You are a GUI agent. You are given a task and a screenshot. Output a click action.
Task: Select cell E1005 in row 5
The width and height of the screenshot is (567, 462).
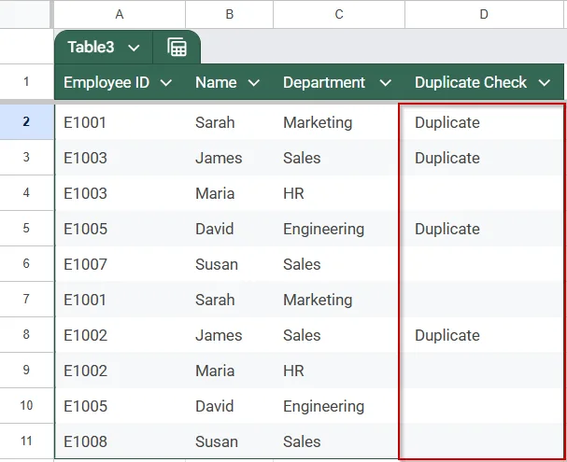click(x=120, y=229)
